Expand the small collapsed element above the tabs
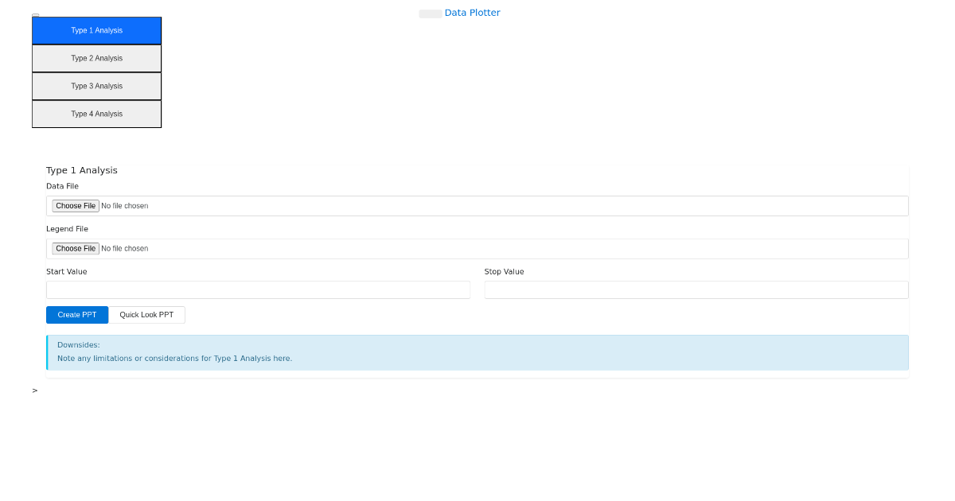Screen dimensions: 955x501 35,15
